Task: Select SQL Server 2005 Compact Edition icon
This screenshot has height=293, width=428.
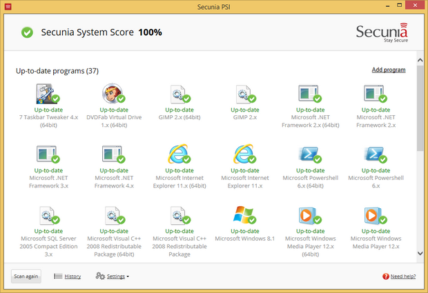Action: (49, 215)
